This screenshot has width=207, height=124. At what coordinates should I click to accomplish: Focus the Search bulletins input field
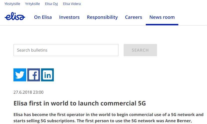pyautogui.click(x=66, y=50)
